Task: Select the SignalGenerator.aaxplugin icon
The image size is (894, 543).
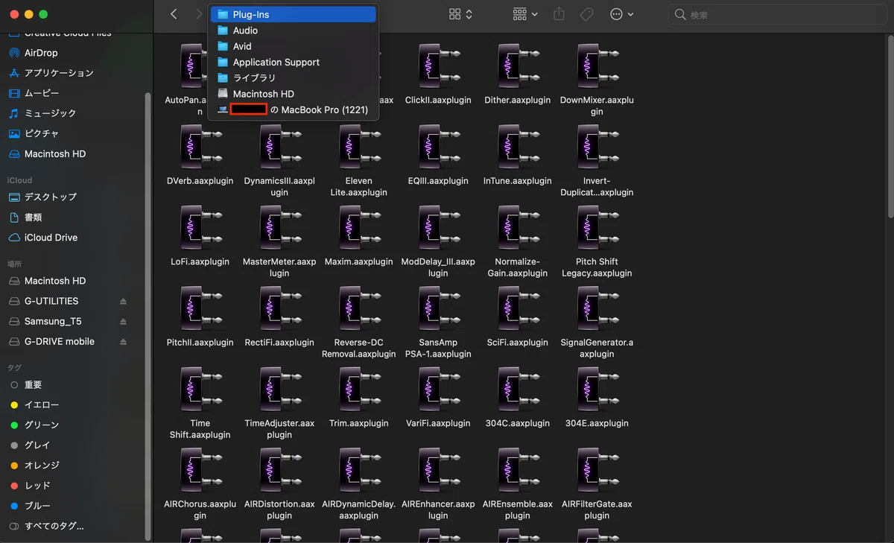Action: [597, 309]
